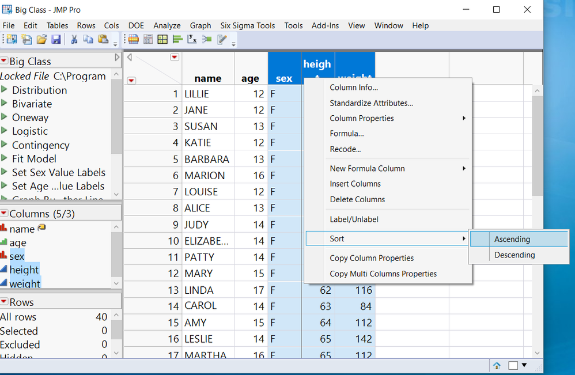The image size is (575, 375).
Task: Select Column Info in the context menu
Action: [x=353, y=88]
